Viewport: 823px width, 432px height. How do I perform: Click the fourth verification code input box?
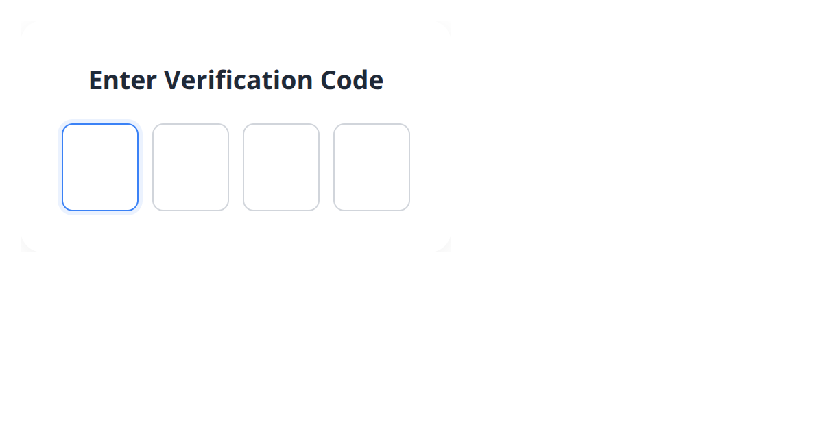[x=372, y=167]
